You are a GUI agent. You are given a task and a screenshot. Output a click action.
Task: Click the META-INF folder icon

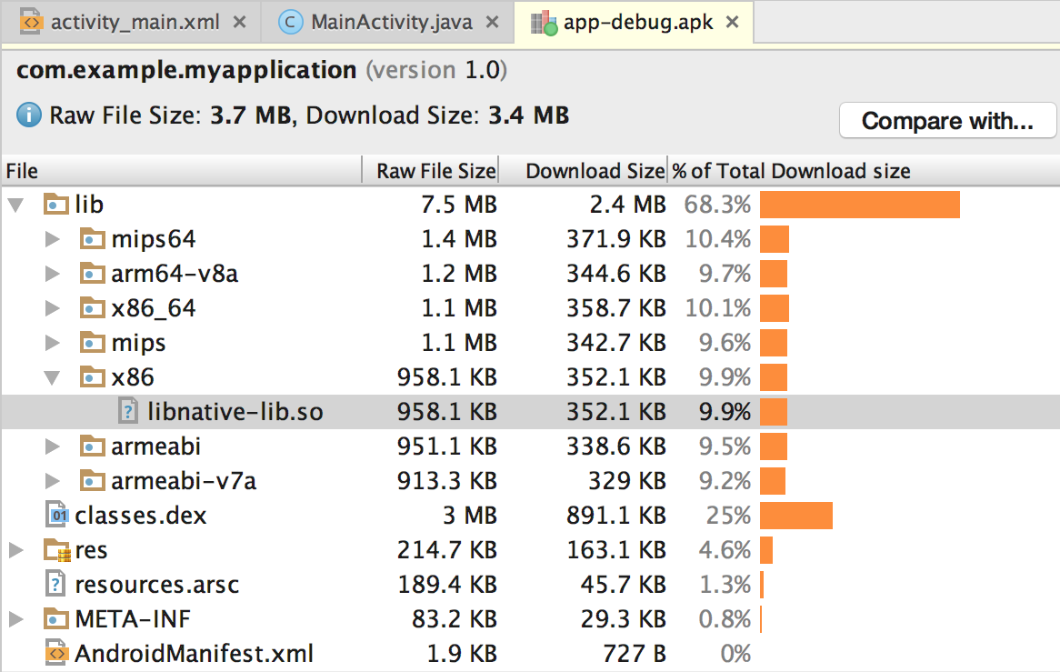57,619
